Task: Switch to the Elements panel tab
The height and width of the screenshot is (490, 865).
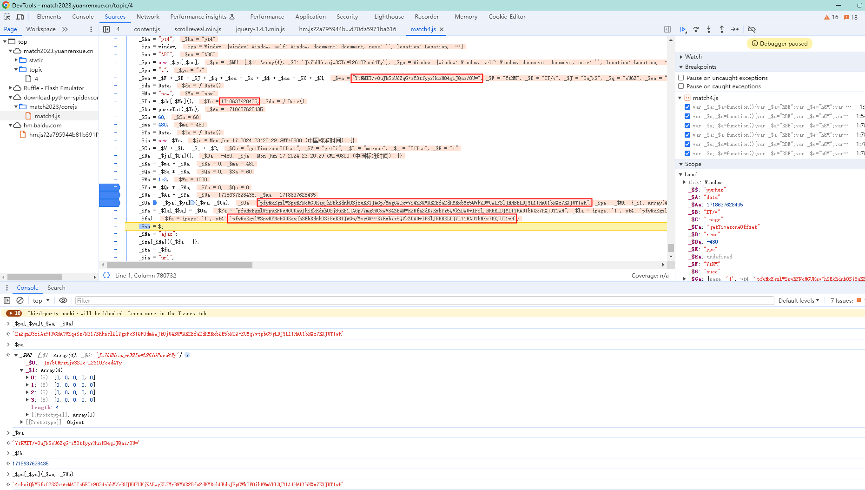Action: [49, 17]
